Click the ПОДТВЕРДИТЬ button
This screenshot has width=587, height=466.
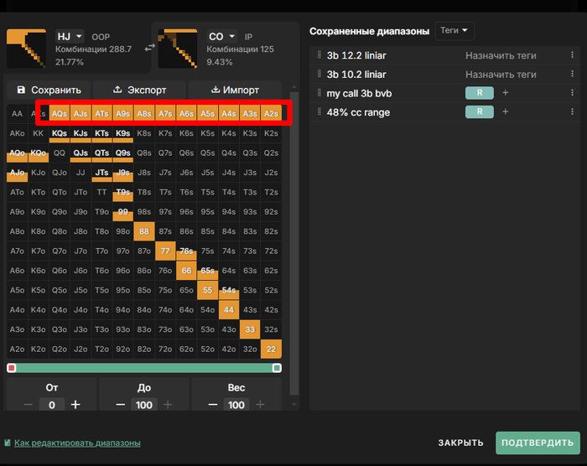pyautogui.click(x=538, y=443)
